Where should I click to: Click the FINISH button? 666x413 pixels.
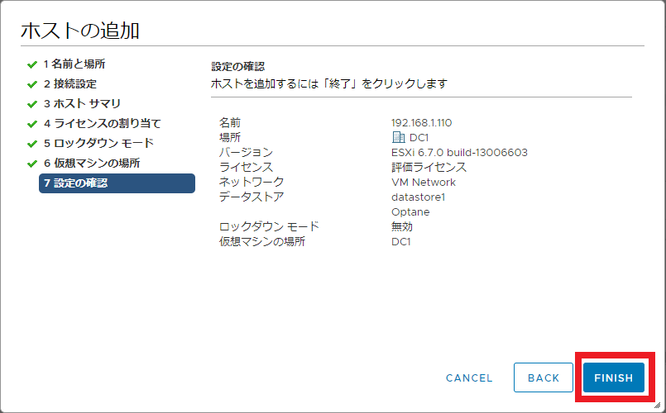pyautogui.click(x=613, y=377)
